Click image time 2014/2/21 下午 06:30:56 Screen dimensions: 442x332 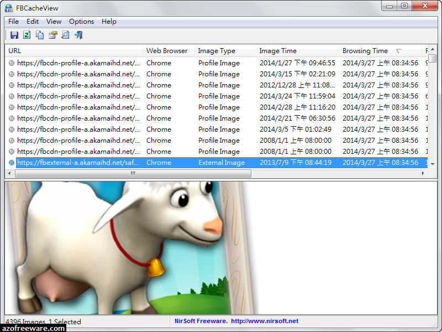297,118
